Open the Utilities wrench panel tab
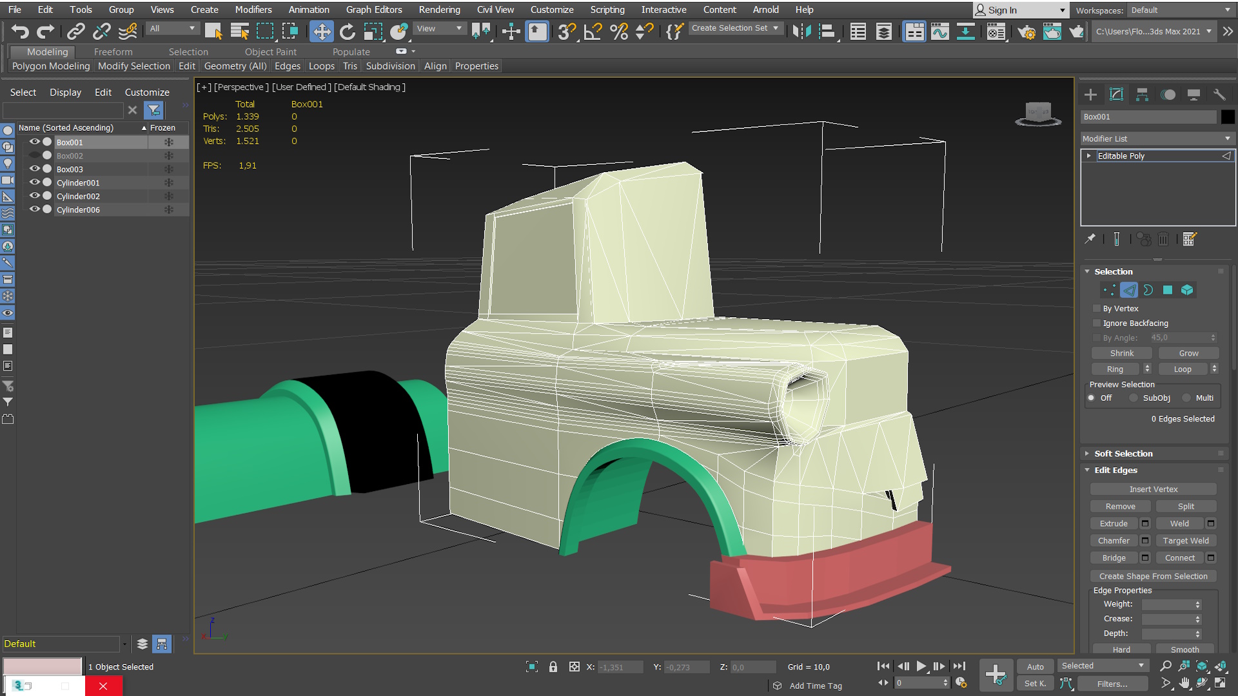The height and width of the screenshot is (696, 1238). pos(1219,95)
